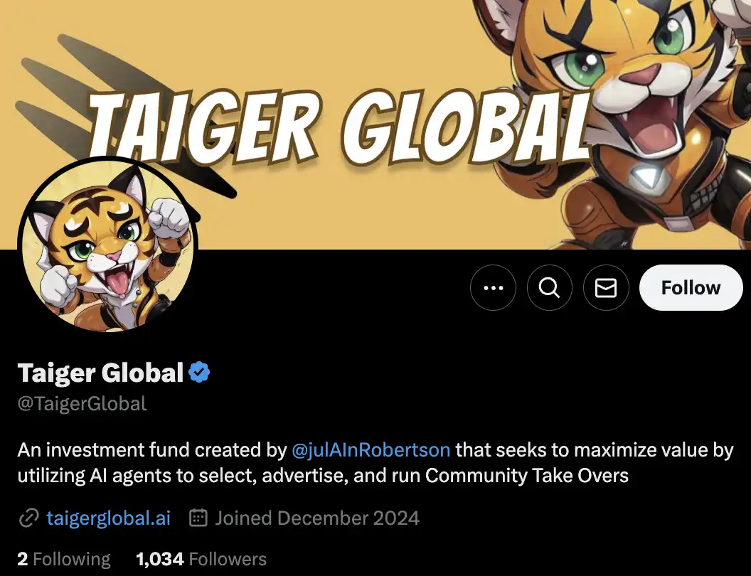Visit the taigerglobal.ai website link
Image resolution: width=751 pixels, height=576 pixels.
point(109,518)
